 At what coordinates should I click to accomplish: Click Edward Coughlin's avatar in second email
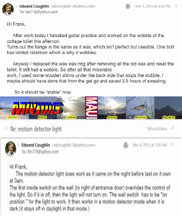(x=10, y=149)
